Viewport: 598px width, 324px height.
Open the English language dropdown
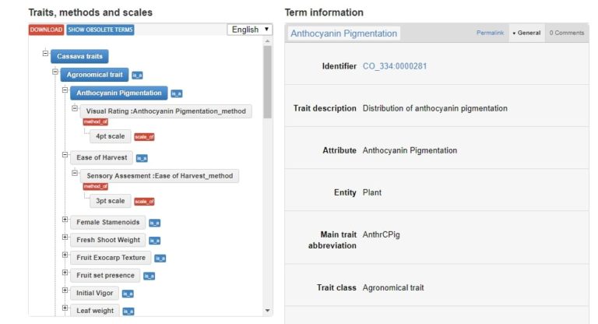pos(250,30)
